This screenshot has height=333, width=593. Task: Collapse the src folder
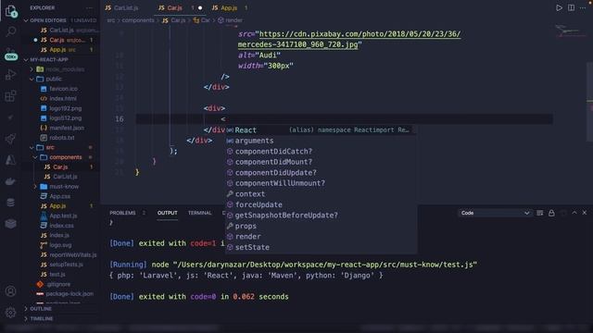click(60, 147)
